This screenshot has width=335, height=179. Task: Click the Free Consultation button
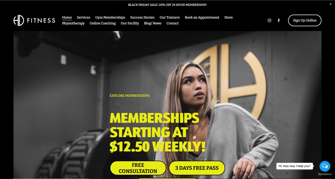(x=138, y=168)
